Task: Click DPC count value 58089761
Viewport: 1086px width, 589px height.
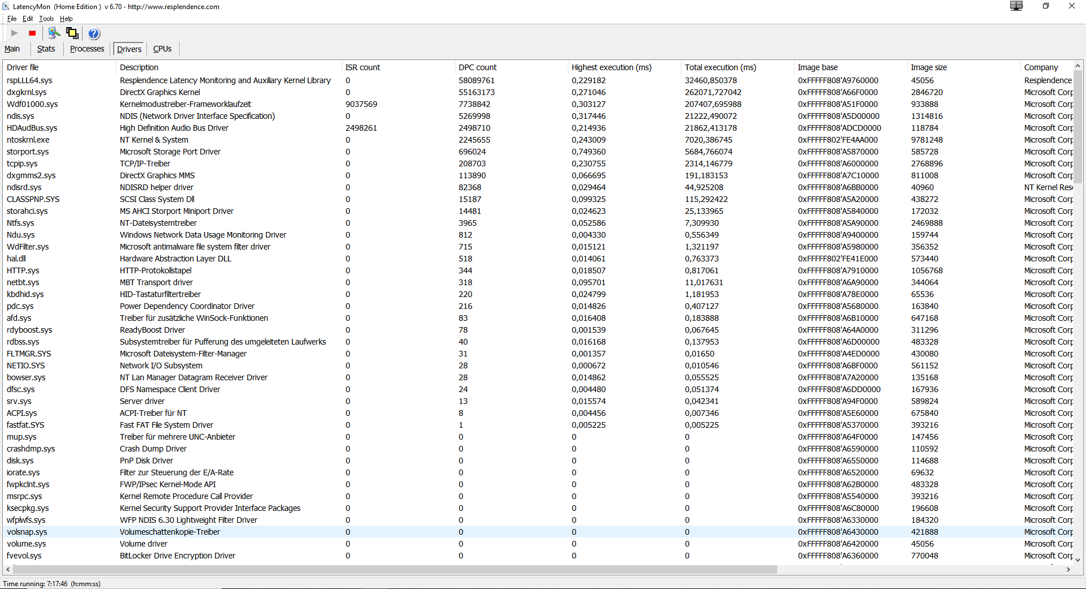Action: [x=476, y=80]
